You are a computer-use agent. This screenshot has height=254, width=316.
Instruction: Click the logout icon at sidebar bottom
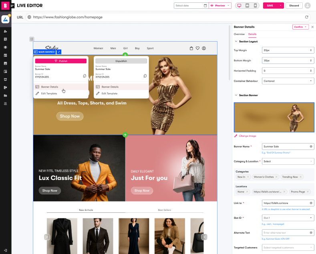(6, 250)
